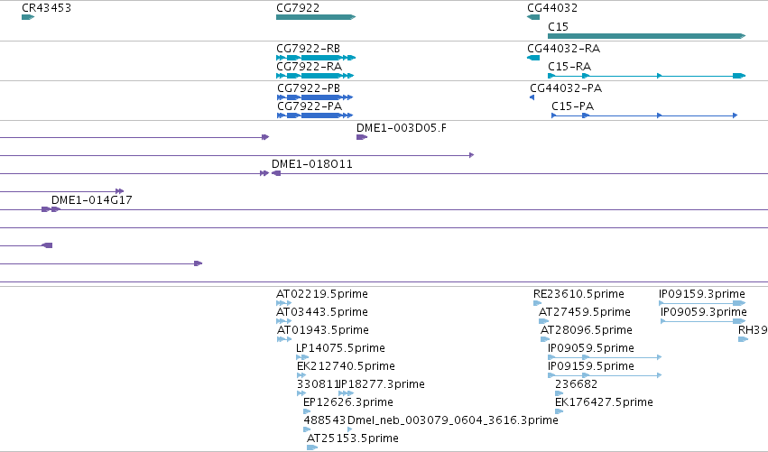Select the AT03443.5prime EST glyph
The image size is (768, 452).
tap(283, 321)
